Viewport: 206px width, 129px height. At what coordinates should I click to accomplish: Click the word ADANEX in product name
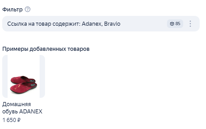(x=31, y=112)
